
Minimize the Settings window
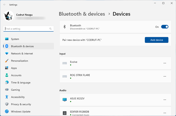click(x=155, y=3)
